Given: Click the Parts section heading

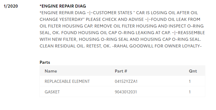Looking at the screenshot, I should click(45, 62).
